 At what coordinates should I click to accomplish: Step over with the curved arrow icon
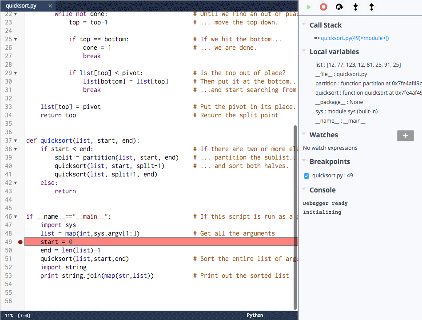339,7
